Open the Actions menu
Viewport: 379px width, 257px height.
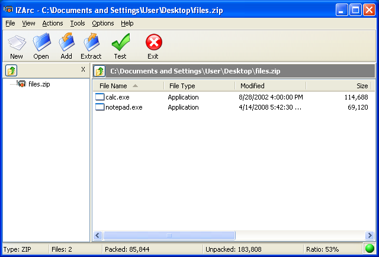(52, 23)
